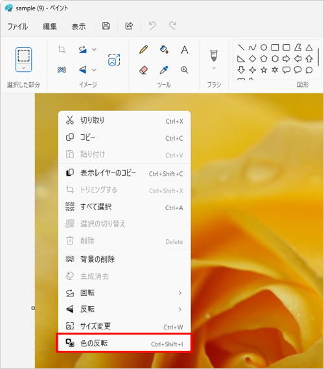Screen dimensions: 324x369
Task: Open the selection tool options dropdown
Action: pos(23,68)
